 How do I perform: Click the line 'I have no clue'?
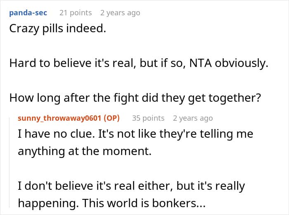tap(135, 134)
